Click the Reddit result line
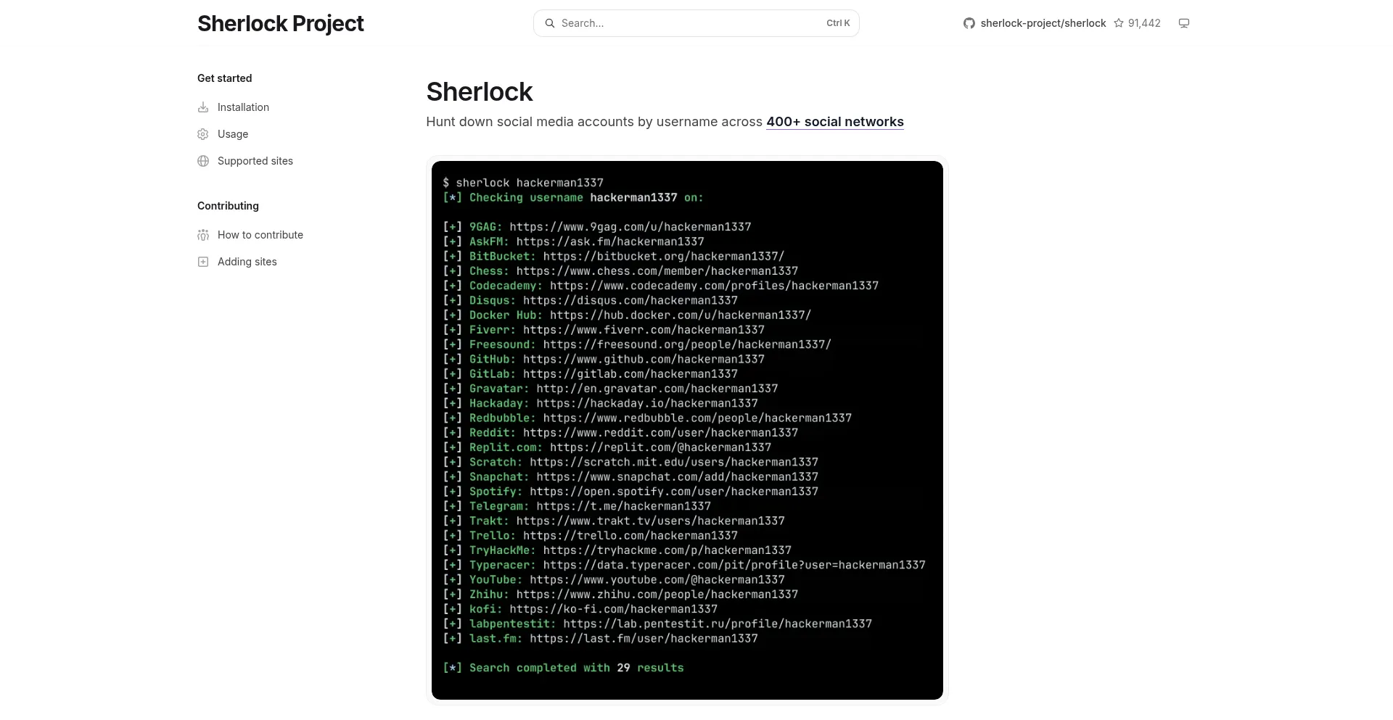Viewport: 1393px width, 720px height. [620, 433]
